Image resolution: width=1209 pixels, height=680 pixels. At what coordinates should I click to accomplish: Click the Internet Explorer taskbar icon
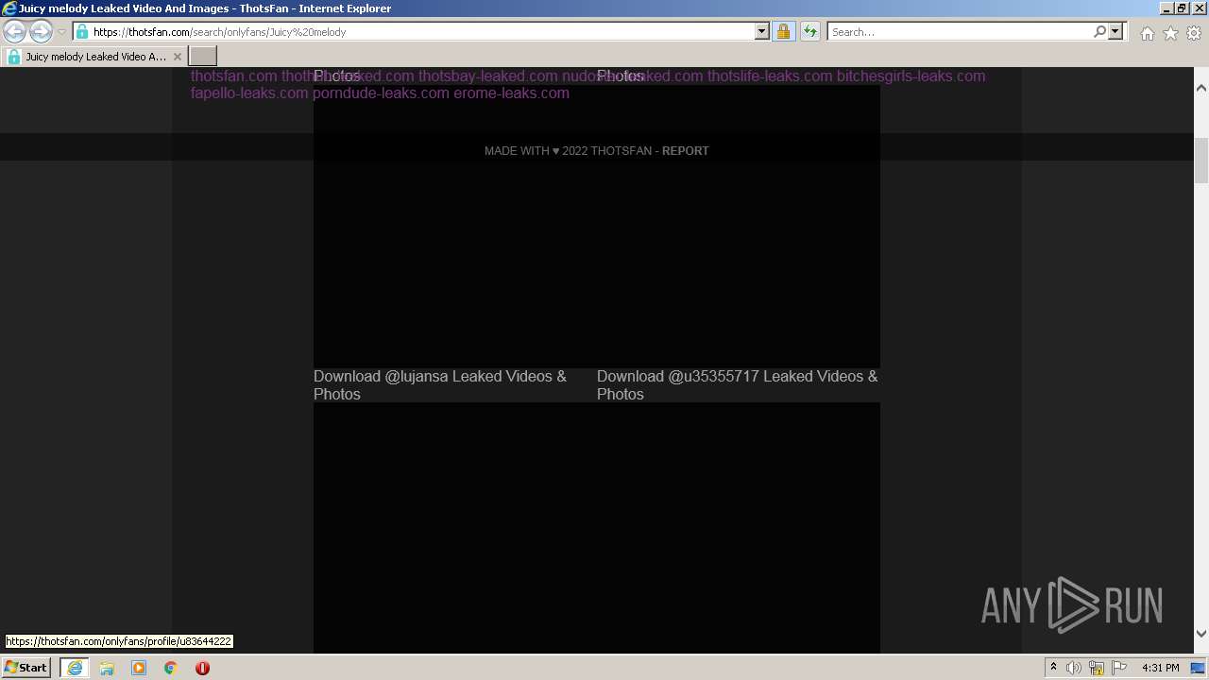[x=74, y=668]
